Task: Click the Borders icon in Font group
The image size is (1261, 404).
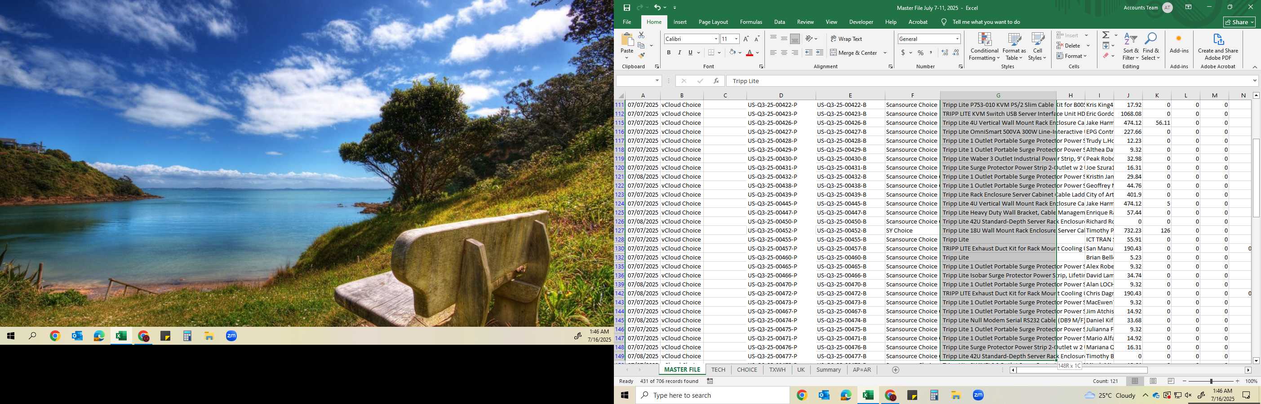Action: (x=711, y=53)
